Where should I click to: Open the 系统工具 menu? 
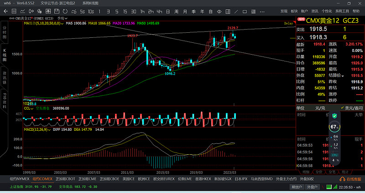click(x=342, y=11)
